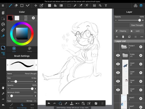This screenshot has width=145, height=109.
Task: Open the Pass Through blend mode dropdown
Action: [137, 25]
